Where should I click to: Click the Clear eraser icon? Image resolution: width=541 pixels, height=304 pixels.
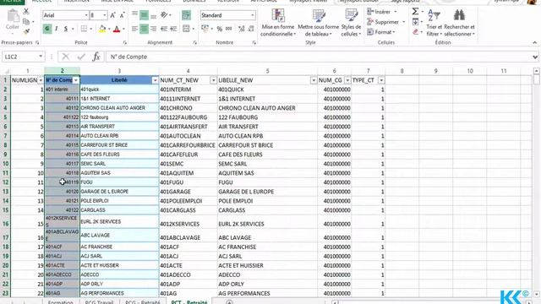(415, 32)
